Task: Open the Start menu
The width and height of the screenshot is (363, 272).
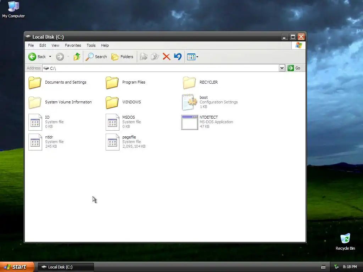Action: [17, 267]
